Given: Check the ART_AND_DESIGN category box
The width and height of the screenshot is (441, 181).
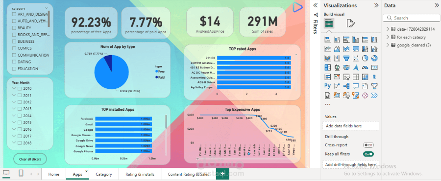Looking at the screenshot, I should click(x=14, y=14).
